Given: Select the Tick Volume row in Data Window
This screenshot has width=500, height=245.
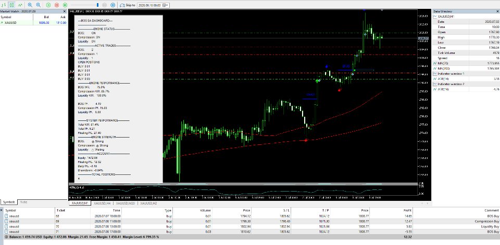Looking at the screenshot, I should click(466, 53).
